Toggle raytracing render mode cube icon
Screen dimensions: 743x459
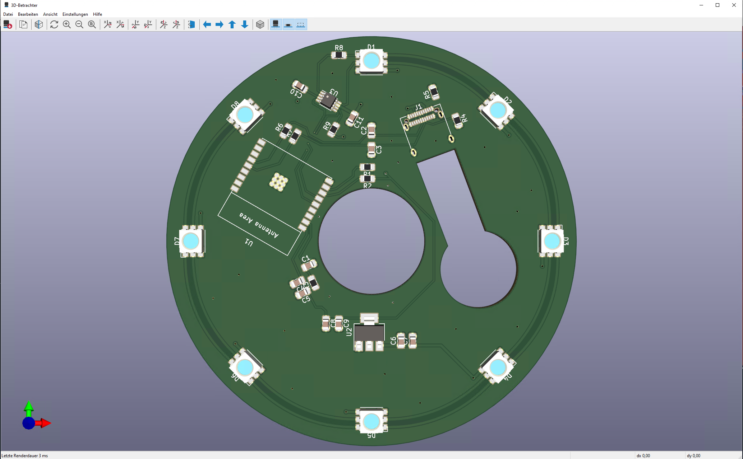pyautogui.click(x=39, y=24)
